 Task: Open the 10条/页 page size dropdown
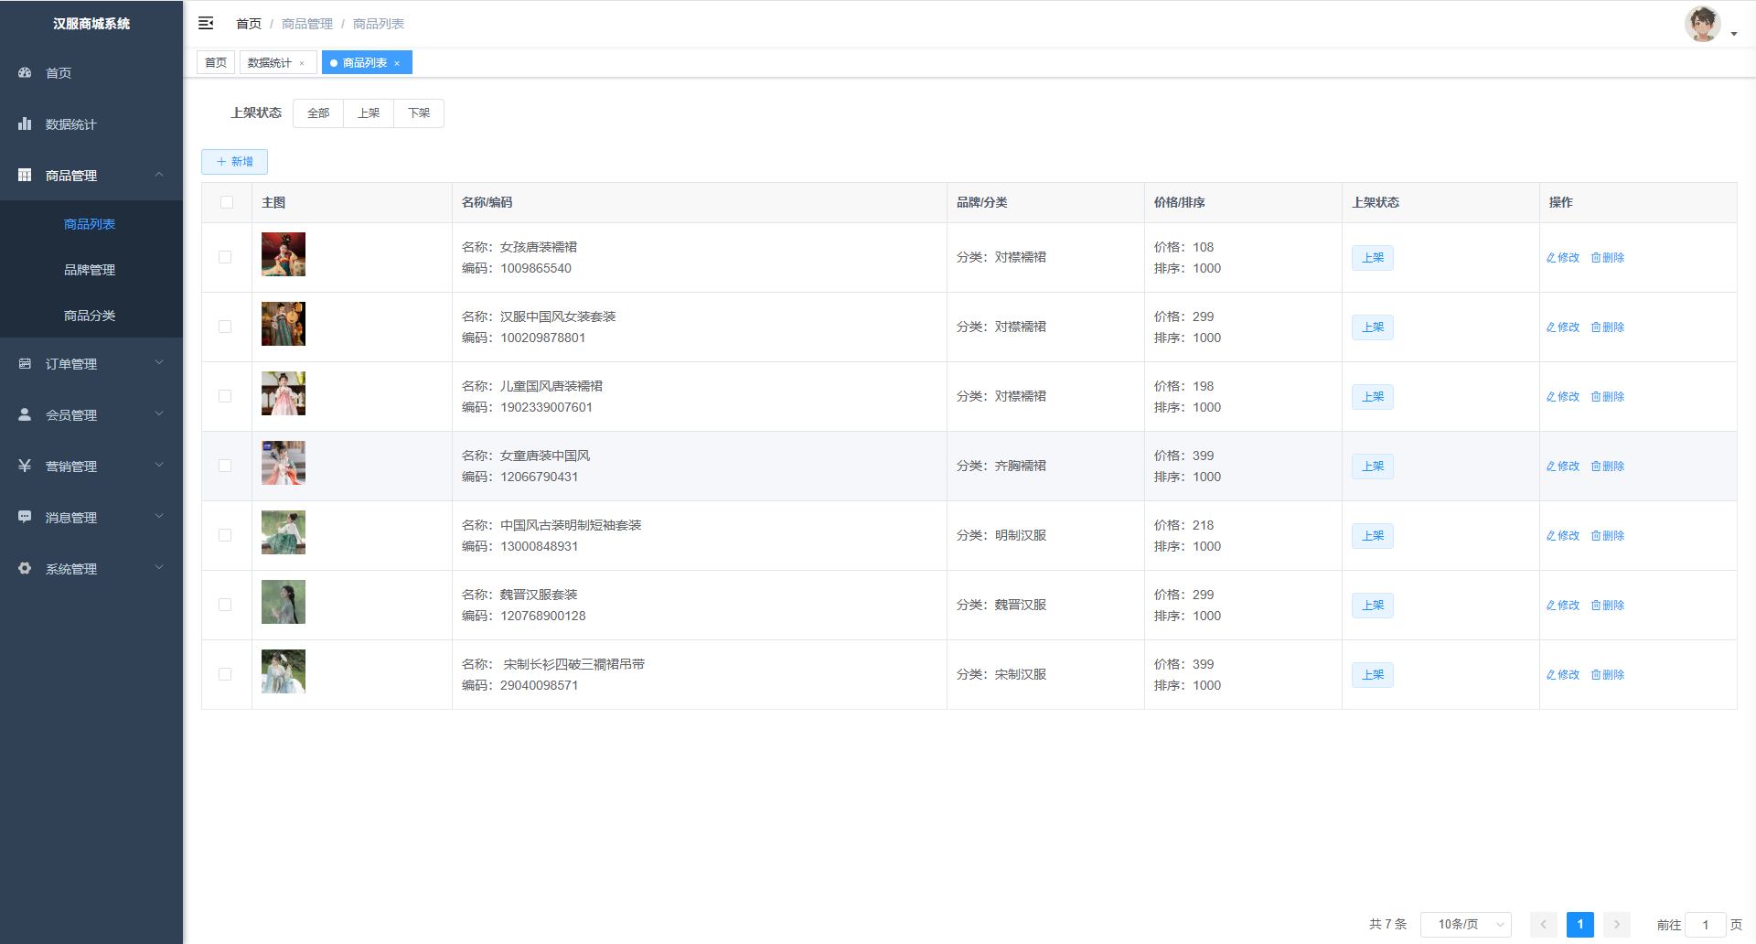(x=1465, y=925)
